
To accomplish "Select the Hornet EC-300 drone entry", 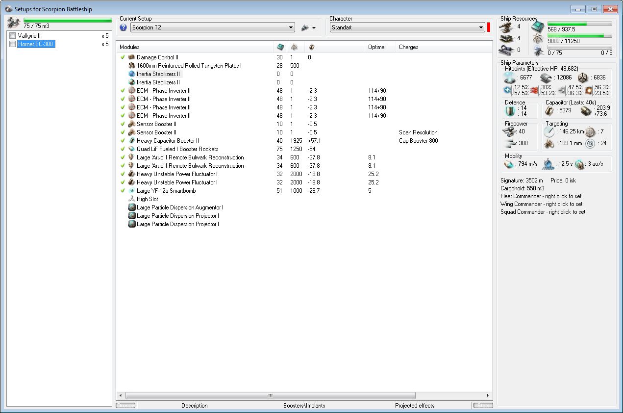I will coord(36,44).
